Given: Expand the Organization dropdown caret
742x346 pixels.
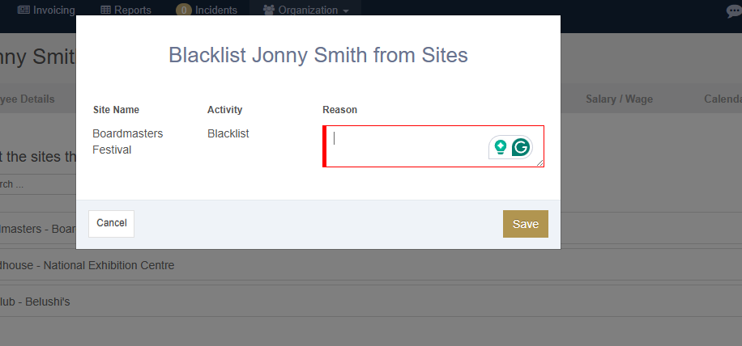Looking at the screenshot, I should 345,11.
